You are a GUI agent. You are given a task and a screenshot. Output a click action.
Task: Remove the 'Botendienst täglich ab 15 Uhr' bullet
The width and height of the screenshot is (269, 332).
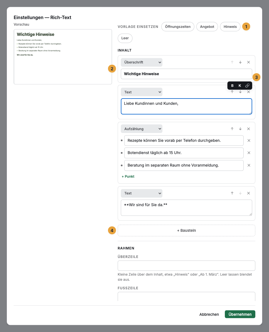click(x=249, y=153)
